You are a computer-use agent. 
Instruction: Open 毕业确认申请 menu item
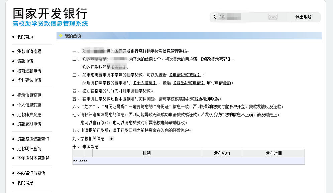pos(29,80)
